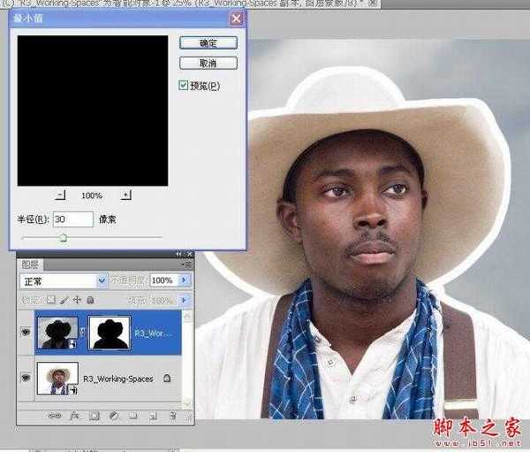
Task: Select the 图层 layers tab
Action: pos(32,264)
